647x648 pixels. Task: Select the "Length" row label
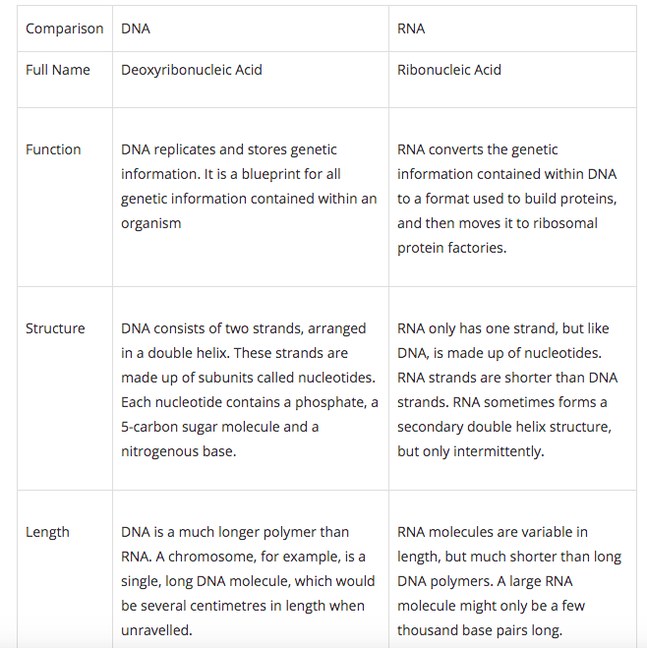(47, 532)
